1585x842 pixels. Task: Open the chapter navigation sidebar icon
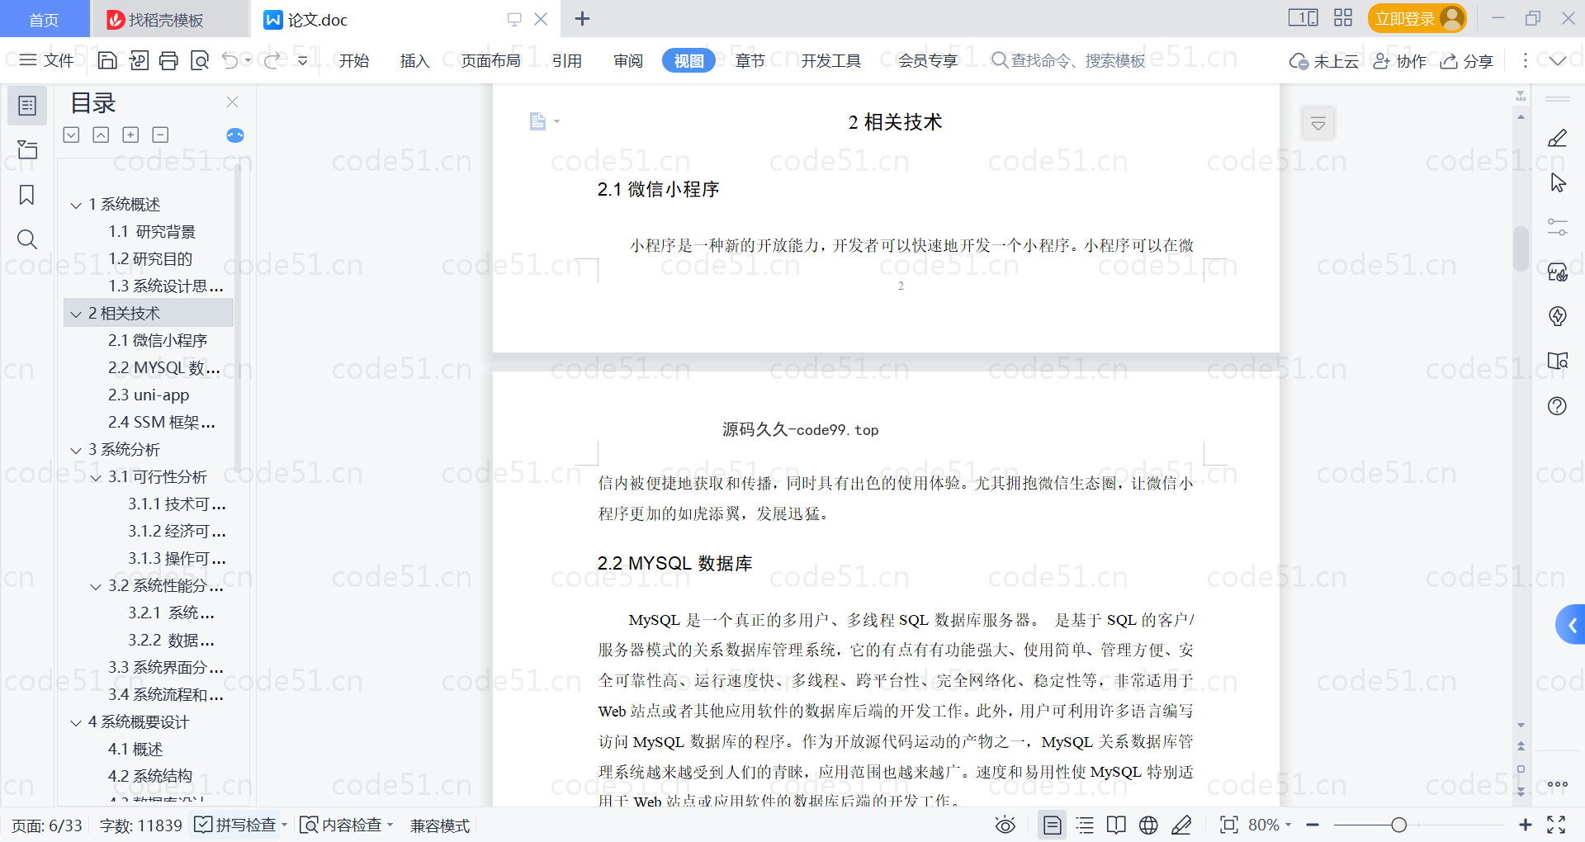pos(27,149)
